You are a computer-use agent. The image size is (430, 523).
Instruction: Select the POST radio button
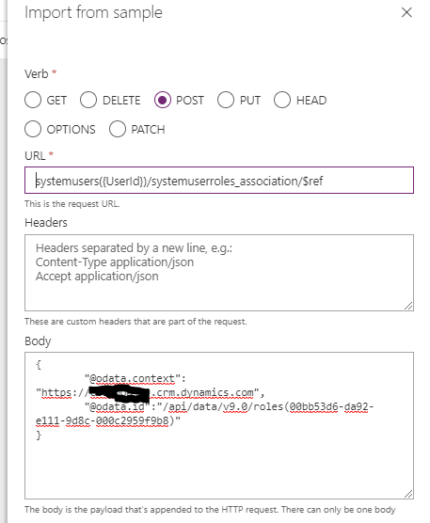click(x=163, y=100)
